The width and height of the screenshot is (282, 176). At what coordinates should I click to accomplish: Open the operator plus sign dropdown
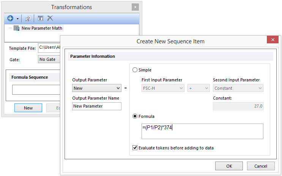pyautogui.click(x=199, y=88)
